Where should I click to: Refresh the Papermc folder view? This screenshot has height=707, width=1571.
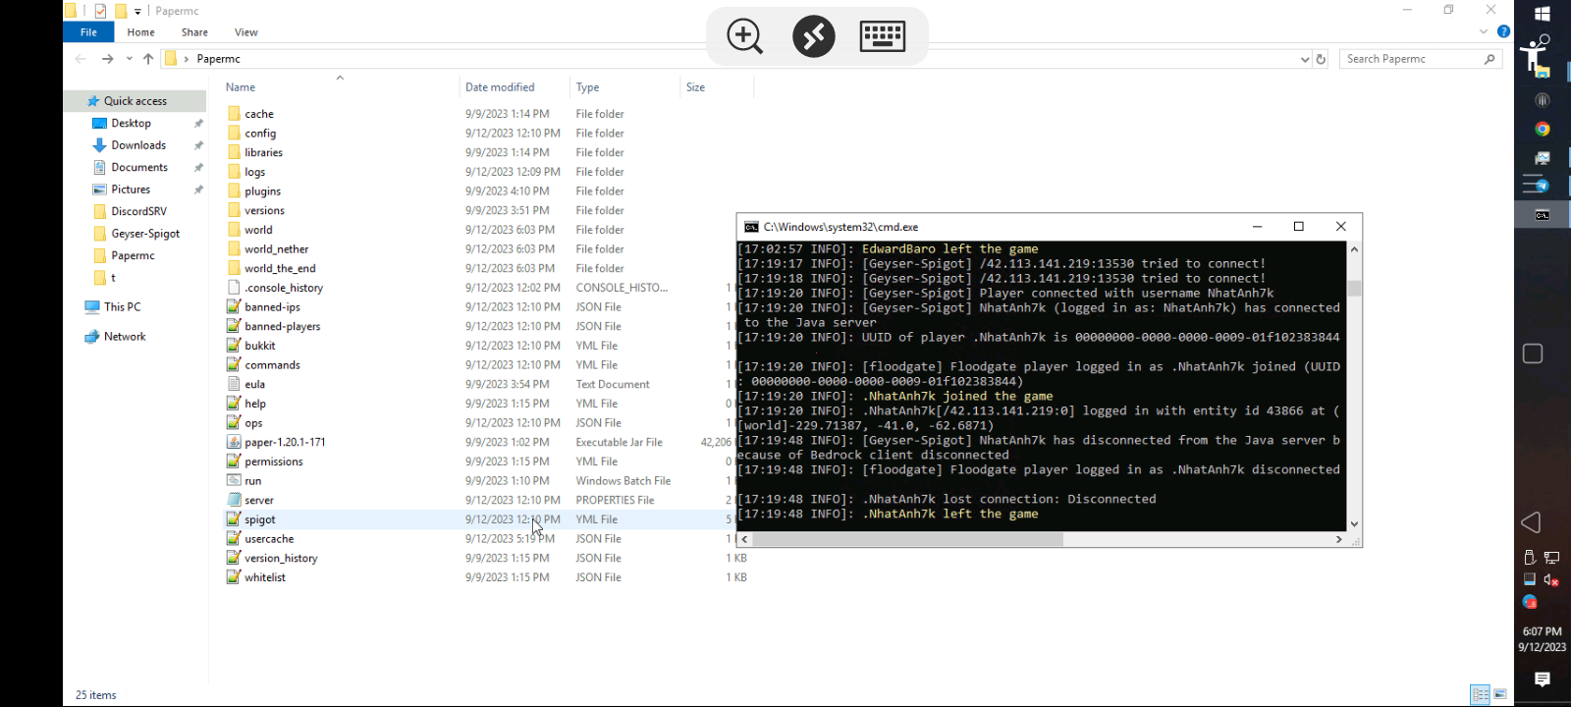point(1321,59)
